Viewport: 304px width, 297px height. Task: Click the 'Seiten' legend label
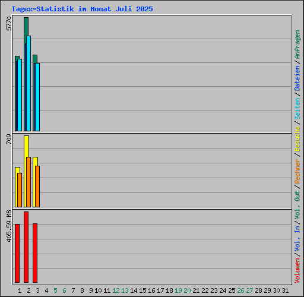coord(297,109)
